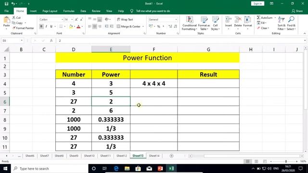This screenshot has height=173, width=308.
Task: Click the Orientation text angle icon
Action: pyautogui.click(x=107, y=19)
